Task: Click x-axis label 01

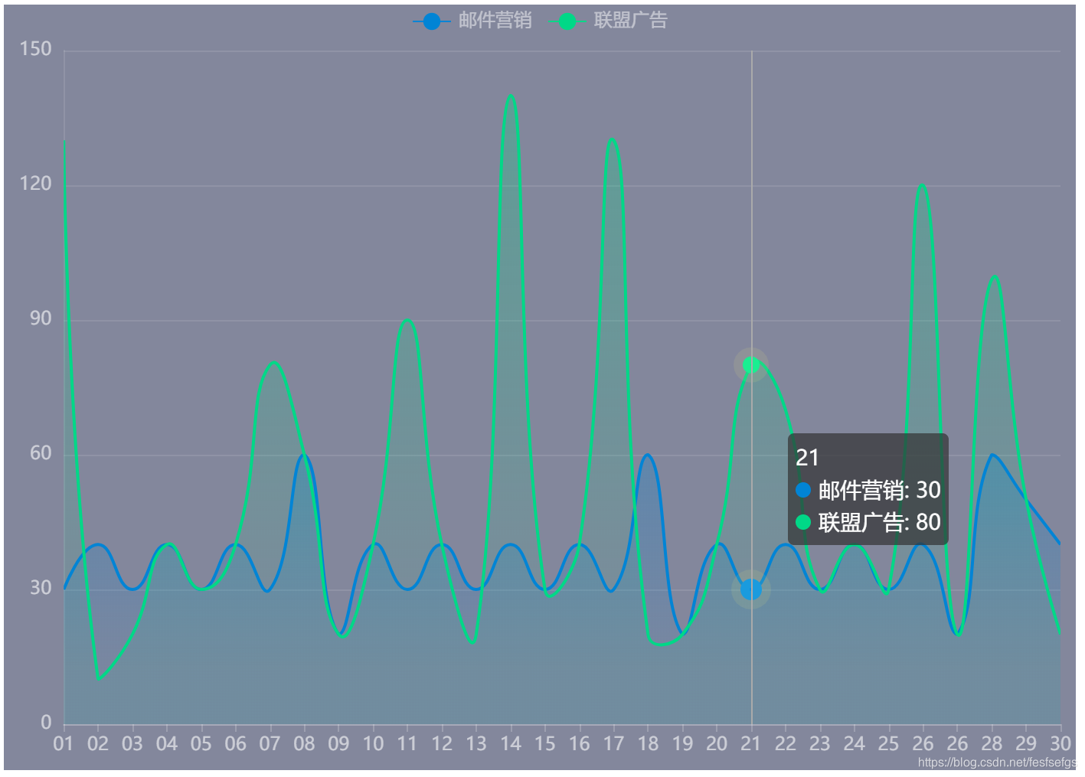Action: click(64, 743)
